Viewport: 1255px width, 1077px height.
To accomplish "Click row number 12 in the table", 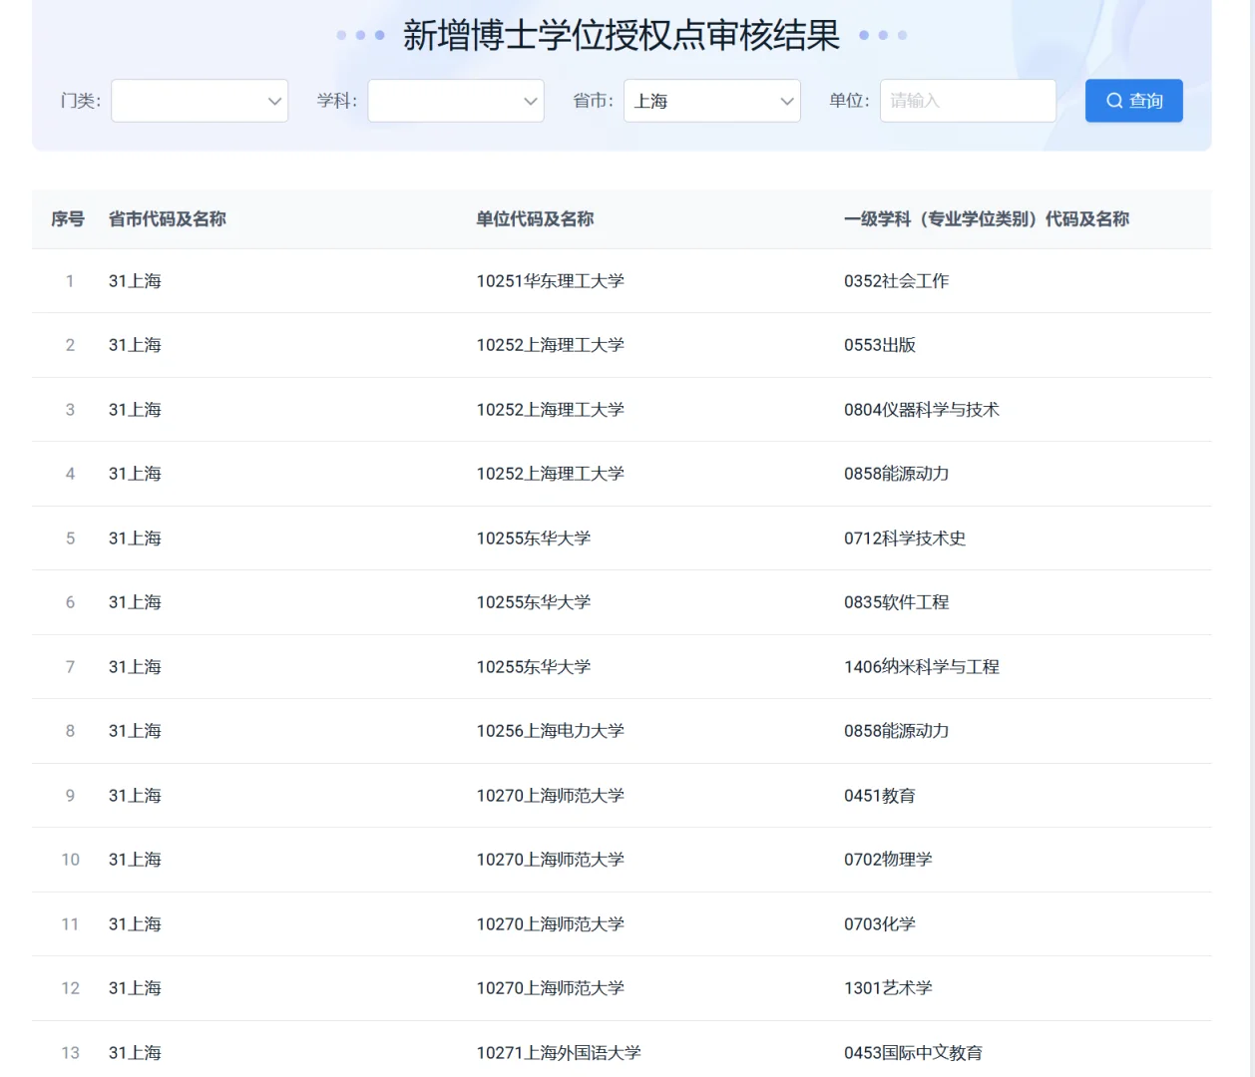I will (70, 988).
